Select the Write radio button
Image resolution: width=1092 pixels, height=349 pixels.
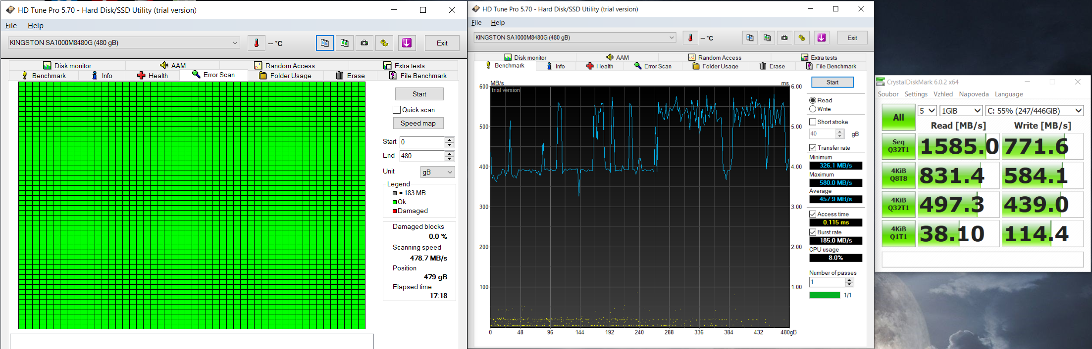(813, 109)
